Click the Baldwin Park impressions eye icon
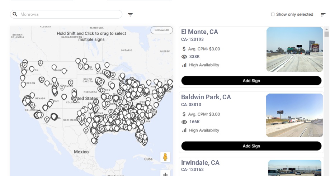 pos(184,122)
